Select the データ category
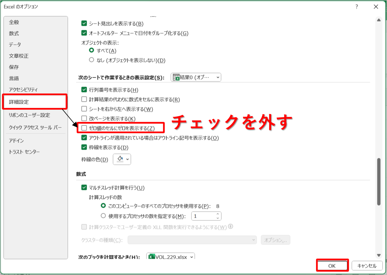The width and height of the screenshot is (387, 275). pos(15,45)
